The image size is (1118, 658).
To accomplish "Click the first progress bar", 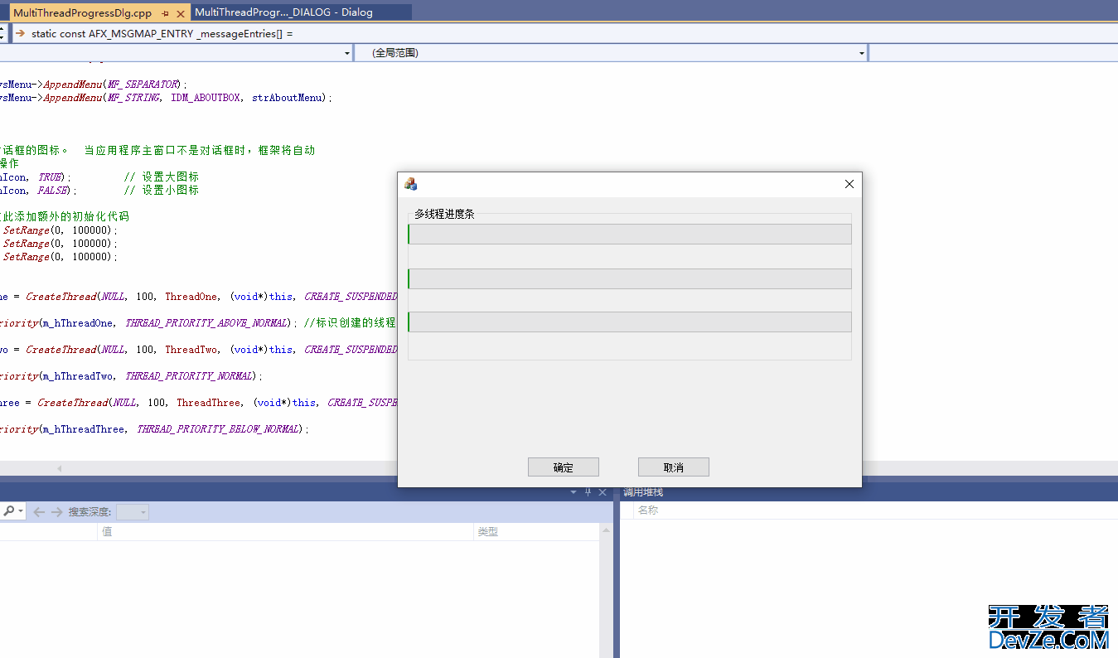I will click(629, 235).
